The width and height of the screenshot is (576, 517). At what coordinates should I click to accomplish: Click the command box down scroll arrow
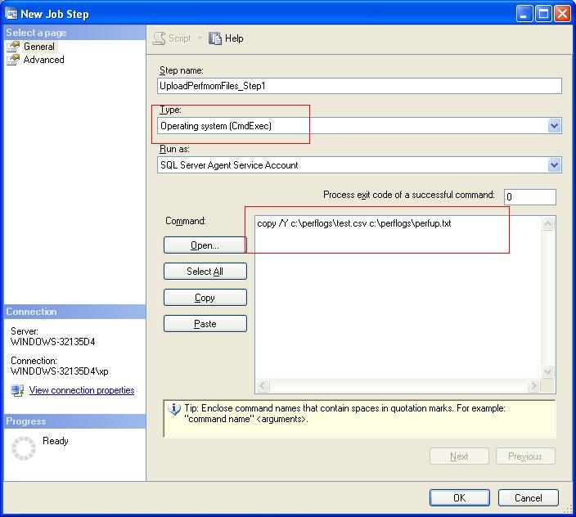point(548,371)
